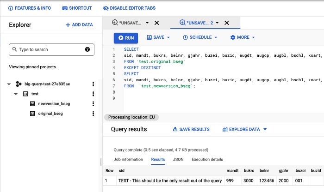
Task: Switch to the Execution details tab
Action: [207, 159]
